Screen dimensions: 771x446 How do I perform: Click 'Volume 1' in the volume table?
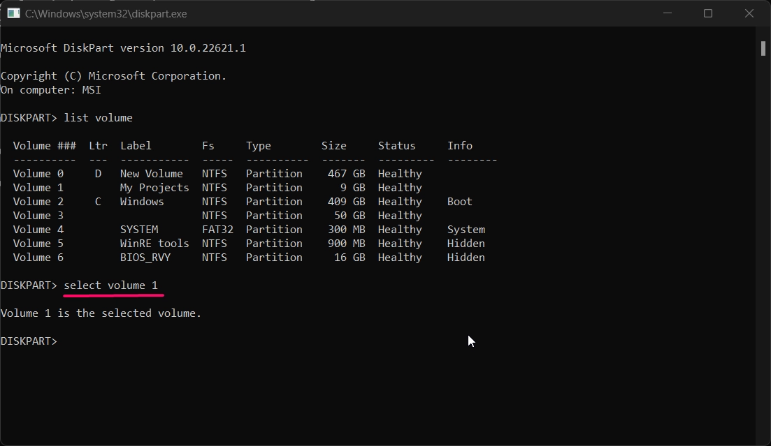[x=38, y=188]
